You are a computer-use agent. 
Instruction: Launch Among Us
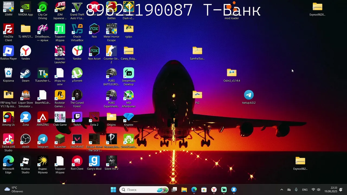(x=8, y=119)
